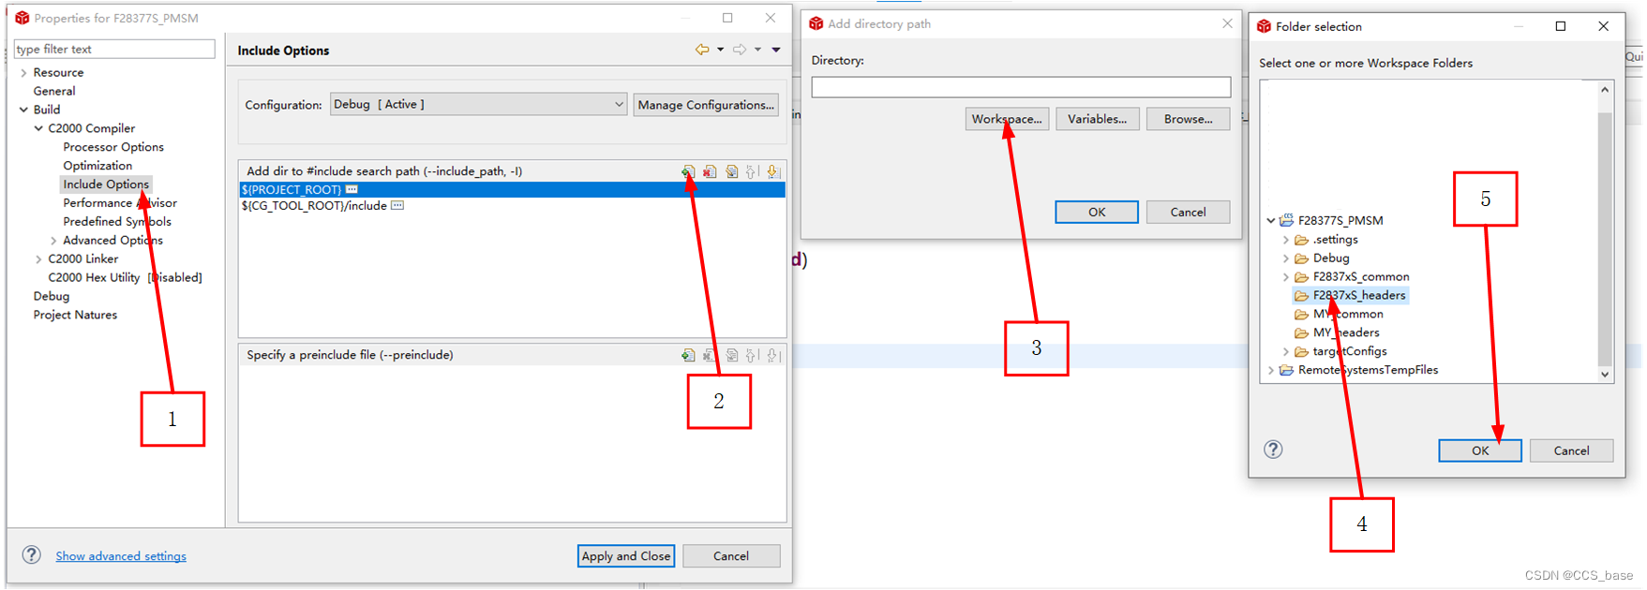The height and width of the screenshot is (590, 1647).
Task: Click the Directory input field
Action: click(x=1021, y=87)
